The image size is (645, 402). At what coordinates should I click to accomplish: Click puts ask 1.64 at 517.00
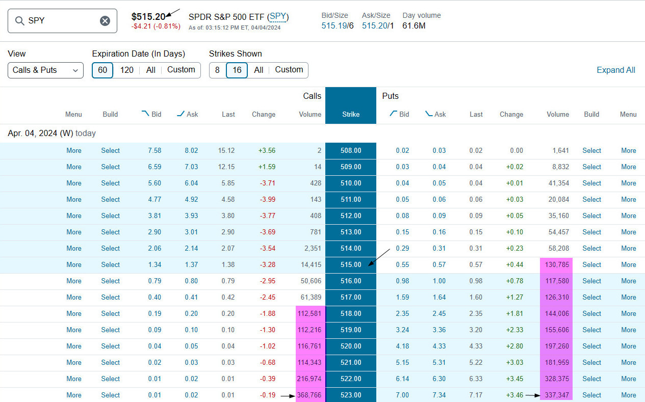pos(438,298)
